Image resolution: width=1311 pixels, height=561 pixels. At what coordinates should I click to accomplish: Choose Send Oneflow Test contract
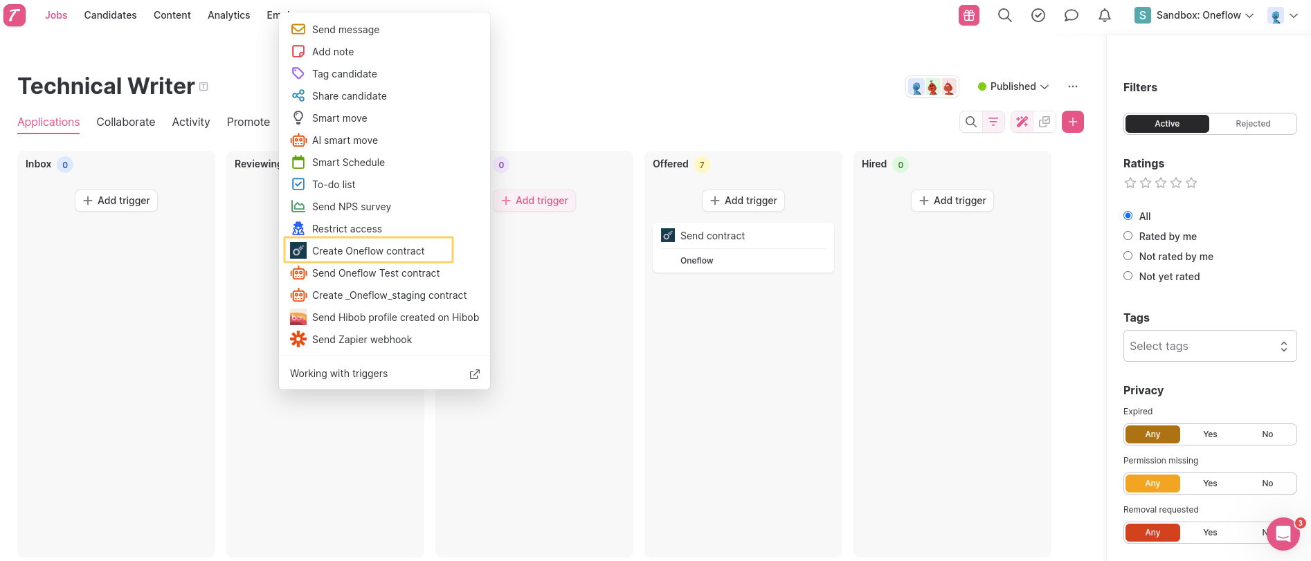pyautogui.click(x=384, y=273)
